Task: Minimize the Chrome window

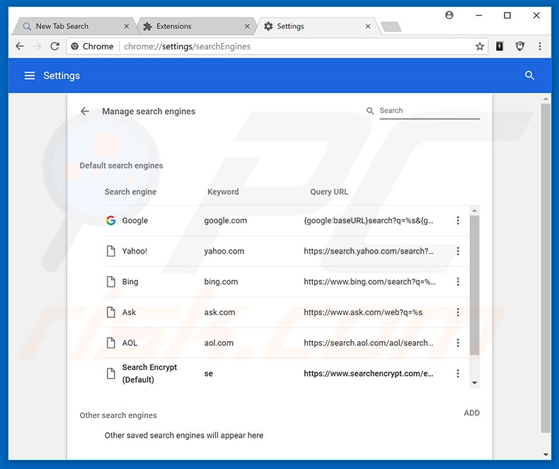Action: pyautogui.click(x=479, y=16)
